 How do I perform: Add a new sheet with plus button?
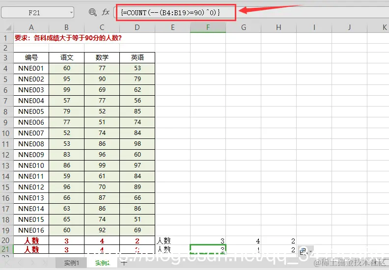pos(124,263)
